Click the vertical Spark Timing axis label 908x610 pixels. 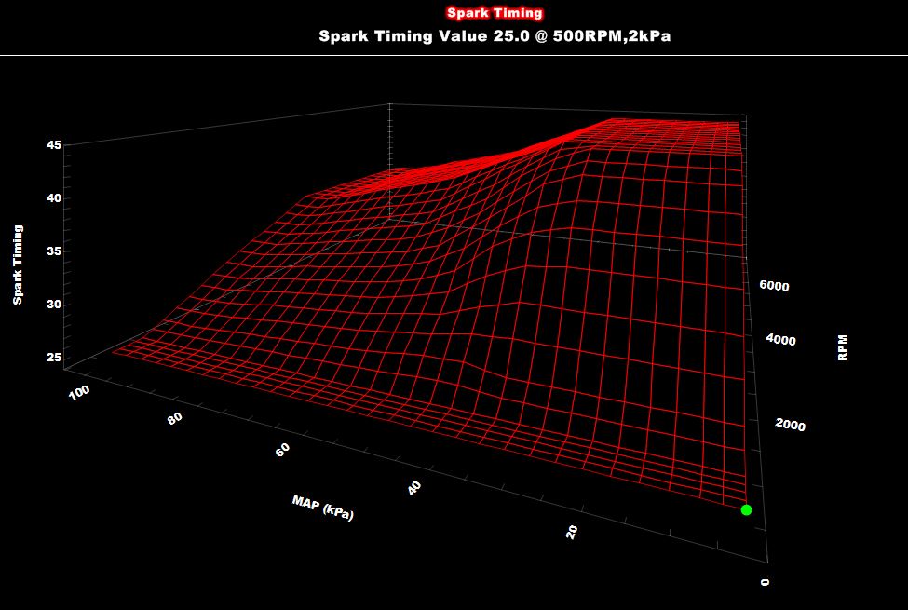[18, 264]
